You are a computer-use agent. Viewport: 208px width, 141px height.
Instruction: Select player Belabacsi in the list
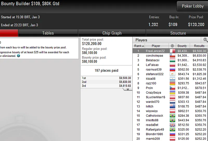(152, 60)
